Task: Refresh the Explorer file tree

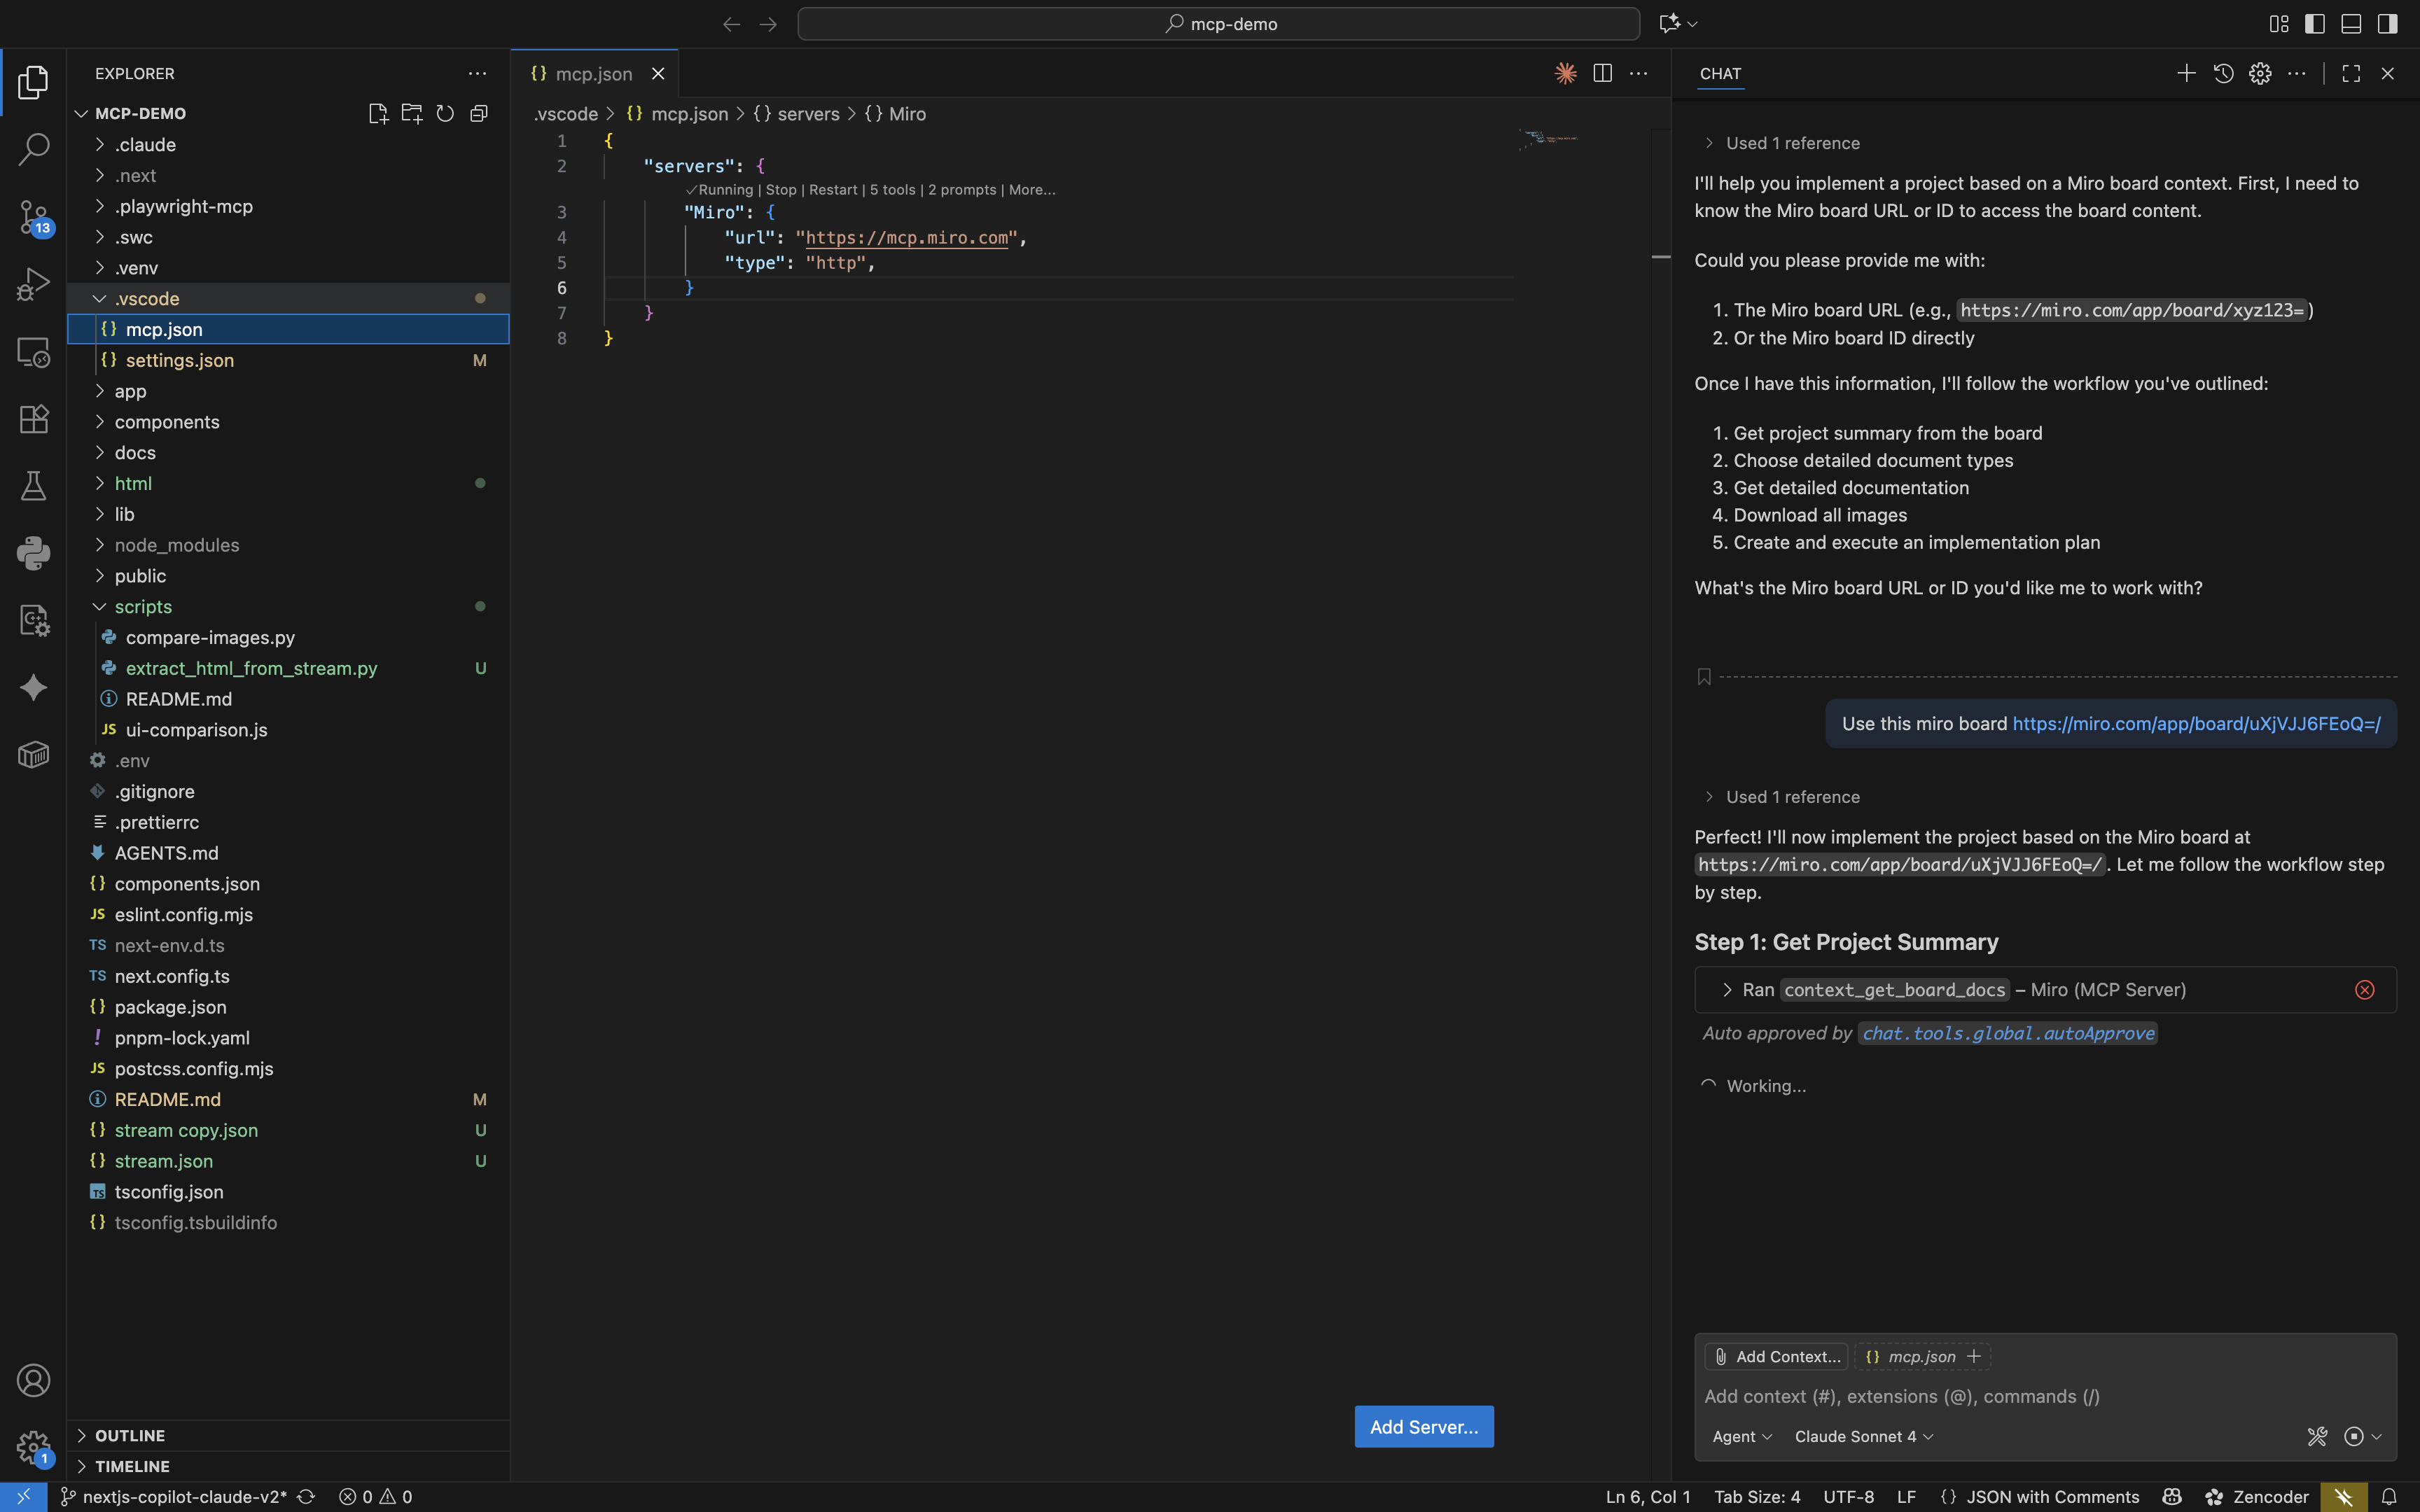Action: [x=445, y=113]
